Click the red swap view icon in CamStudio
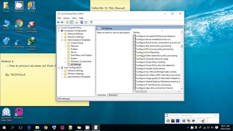233x131 pixels. (203, 121)
